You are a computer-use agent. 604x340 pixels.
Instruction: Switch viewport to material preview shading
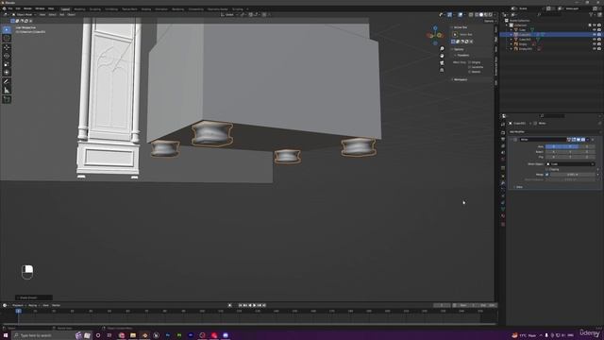click(x=486, y=15)
